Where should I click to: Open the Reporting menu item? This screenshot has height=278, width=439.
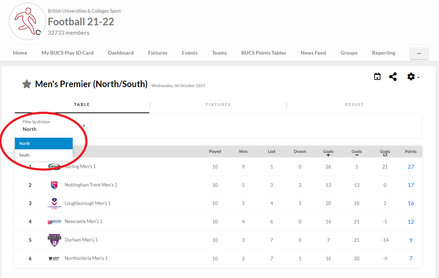pyautogui.click(x=384, y=53)
